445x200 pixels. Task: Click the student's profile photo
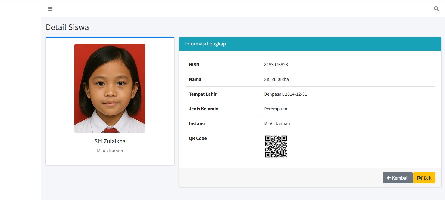(x=110, y=88)
